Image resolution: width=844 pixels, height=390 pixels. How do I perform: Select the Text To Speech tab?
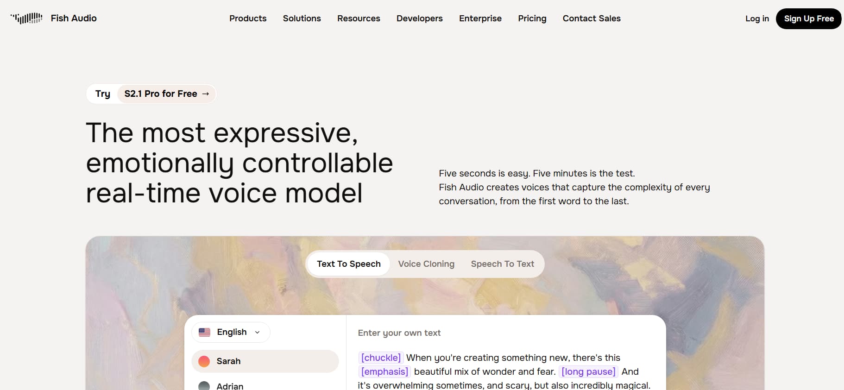click(349, 264)
